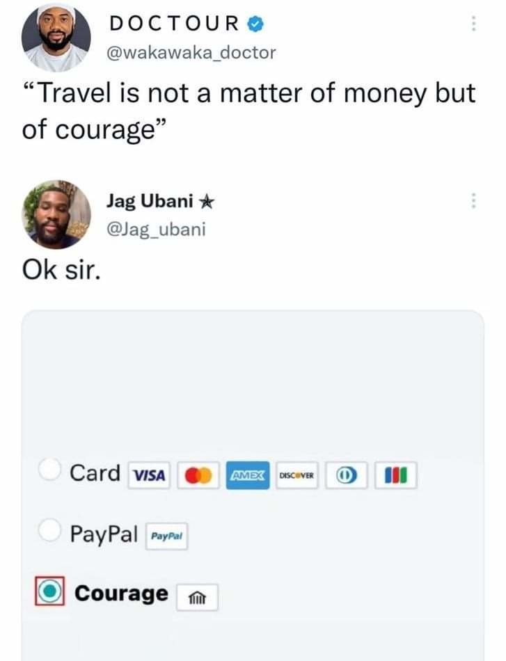The width and height of the screenshot is (506, 661).
Task: Click the Diners Club card icon
Action: point(346,475)
